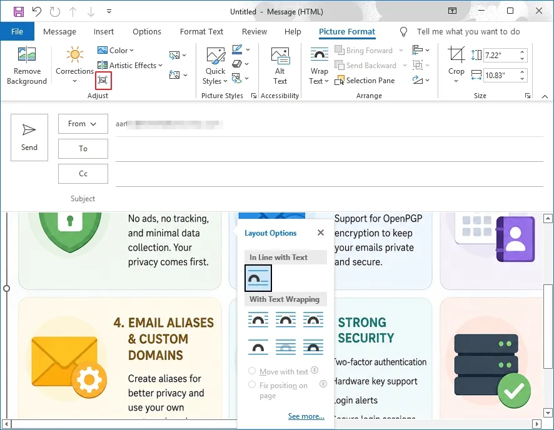Image resolution: width=554 pixels, height=430 pixels.
Task: Click the Compress Pictures icon in Adjust
Action: [103, 81]
